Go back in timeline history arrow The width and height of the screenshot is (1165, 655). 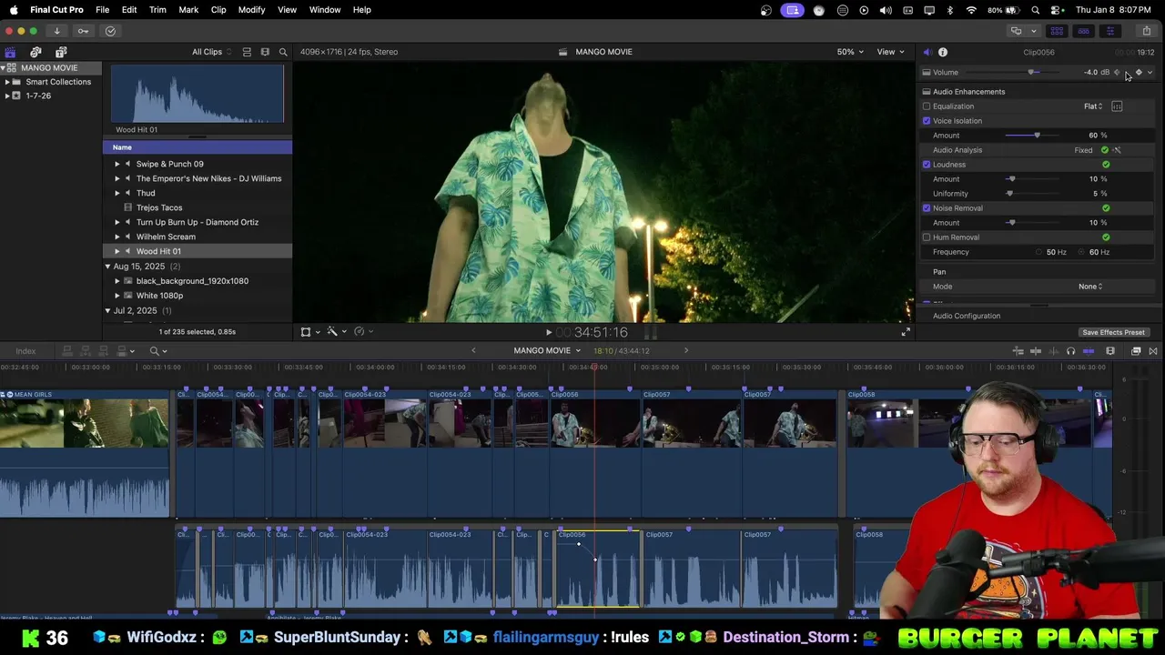click(473, 351)
